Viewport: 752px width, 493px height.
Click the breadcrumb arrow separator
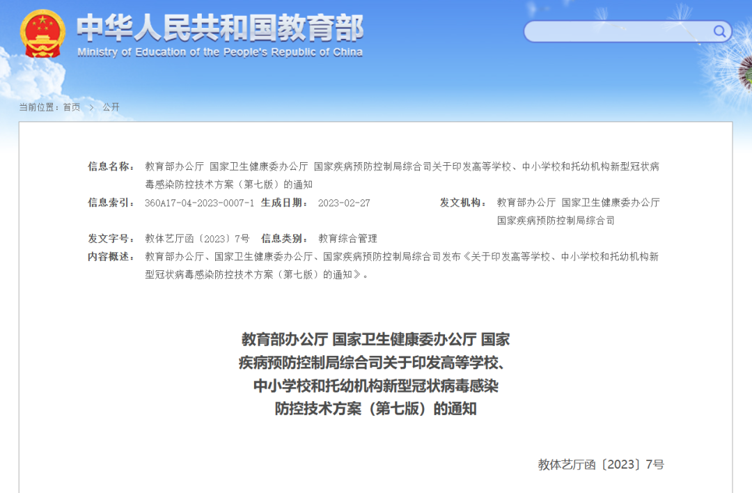coord(92,107)
